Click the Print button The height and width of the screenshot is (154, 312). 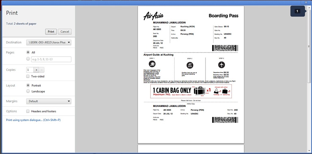pyautogui.click(x=51, y=32)
